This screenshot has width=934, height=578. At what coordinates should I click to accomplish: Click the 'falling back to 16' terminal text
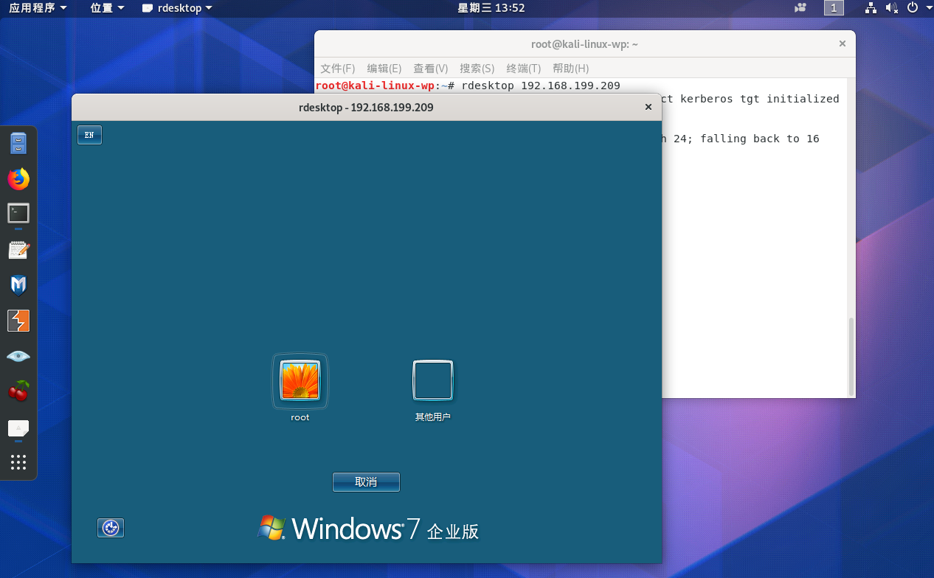coord(760,139)
